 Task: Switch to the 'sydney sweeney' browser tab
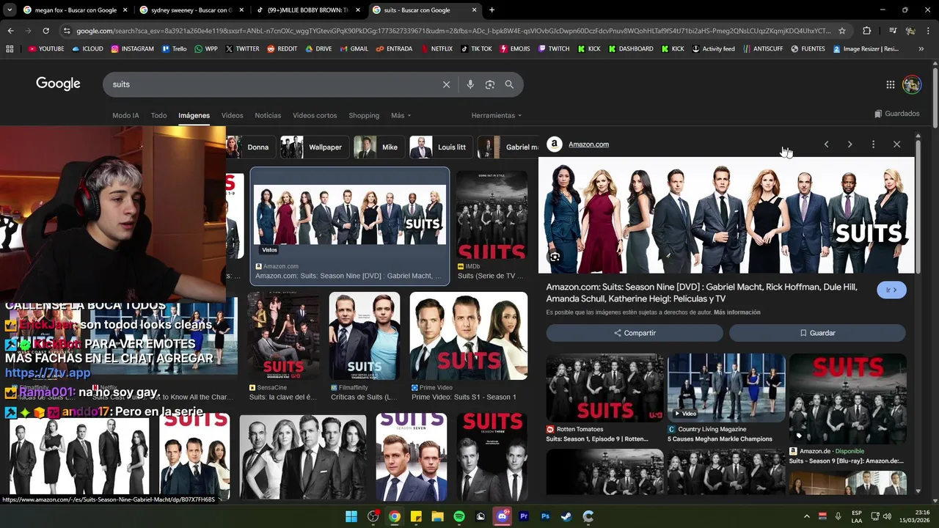(x=192, y=10)
